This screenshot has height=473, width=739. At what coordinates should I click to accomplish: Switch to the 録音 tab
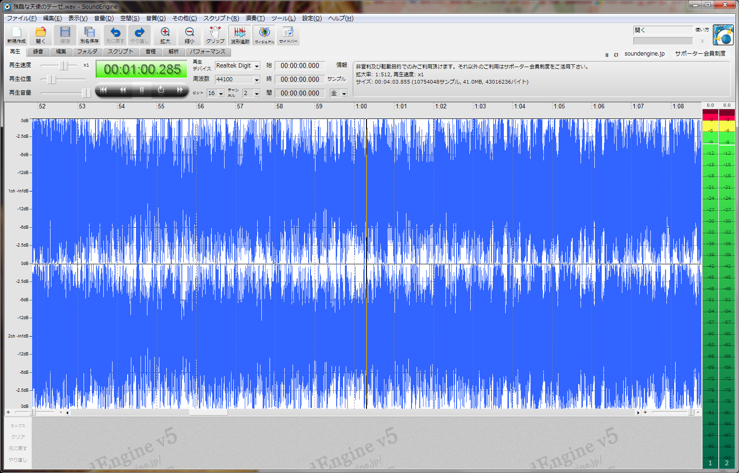point(38,52)
